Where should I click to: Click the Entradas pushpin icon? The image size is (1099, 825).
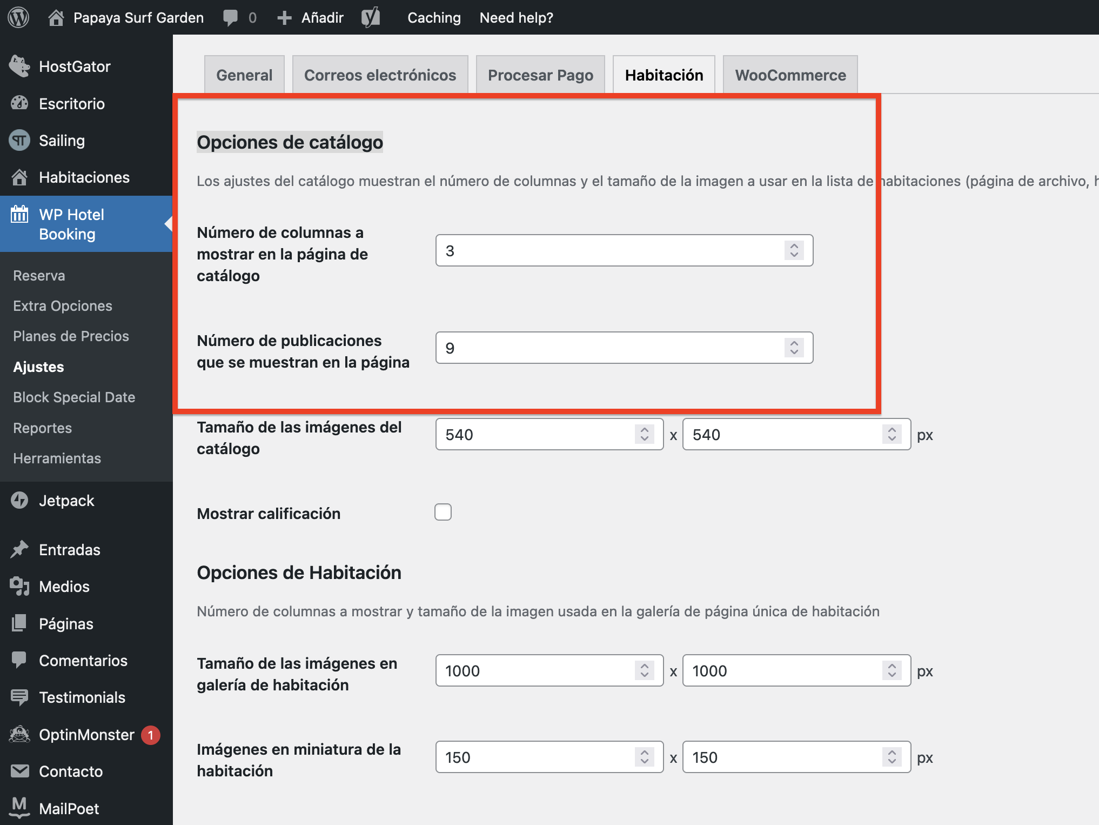(19, 549)
